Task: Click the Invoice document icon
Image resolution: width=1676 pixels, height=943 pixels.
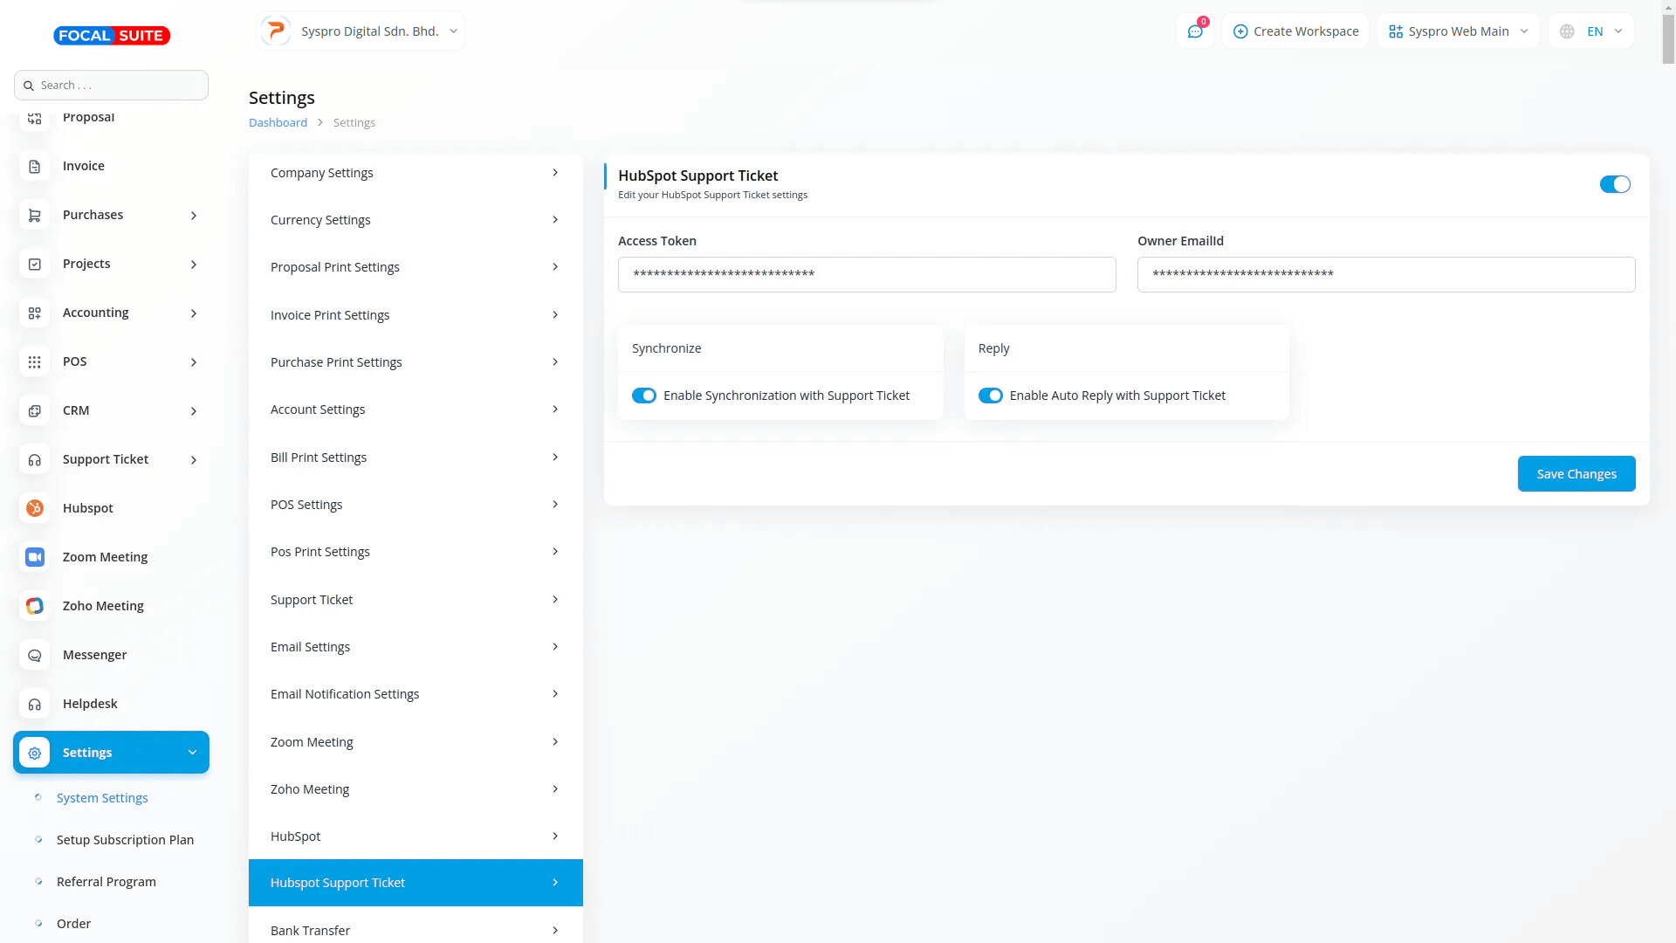Action: [35, 166]
